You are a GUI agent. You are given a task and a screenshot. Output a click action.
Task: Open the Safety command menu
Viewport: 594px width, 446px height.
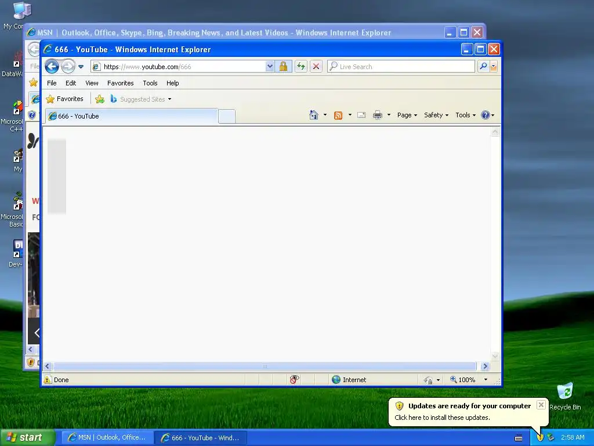click(x=436, y=115)
